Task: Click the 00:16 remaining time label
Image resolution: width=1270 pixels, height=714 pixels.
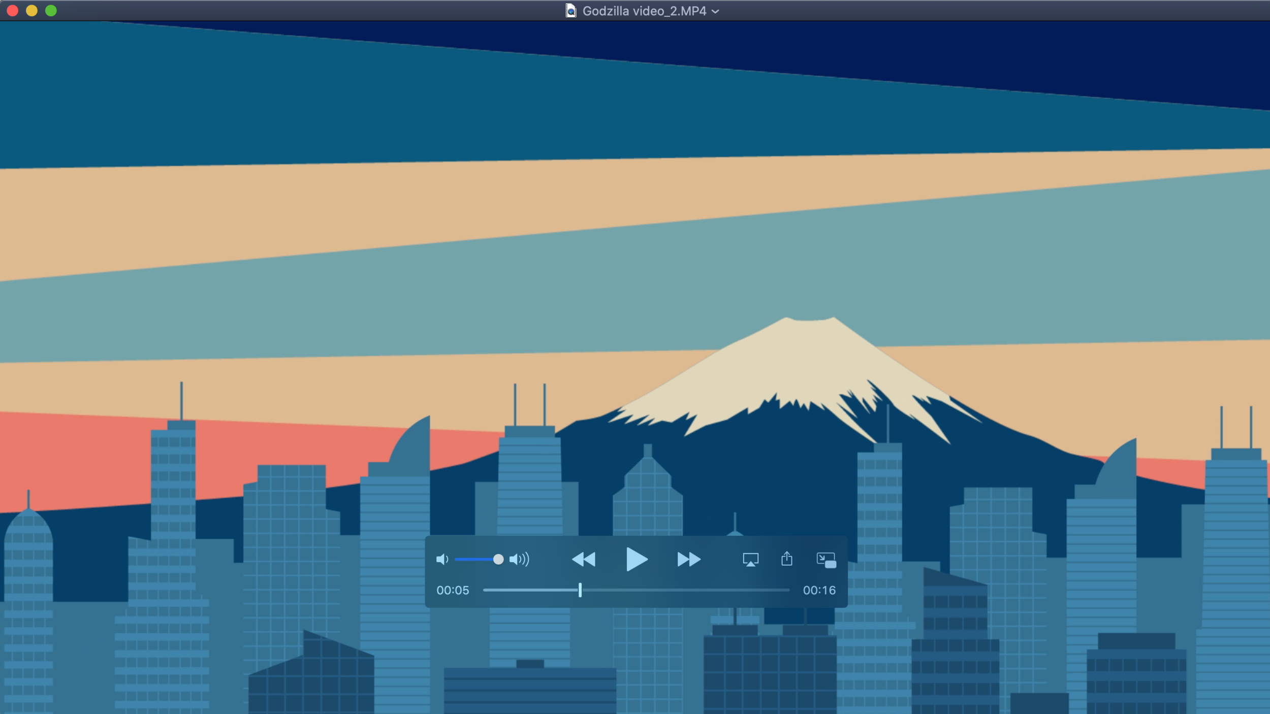Action: pos(819,590)
